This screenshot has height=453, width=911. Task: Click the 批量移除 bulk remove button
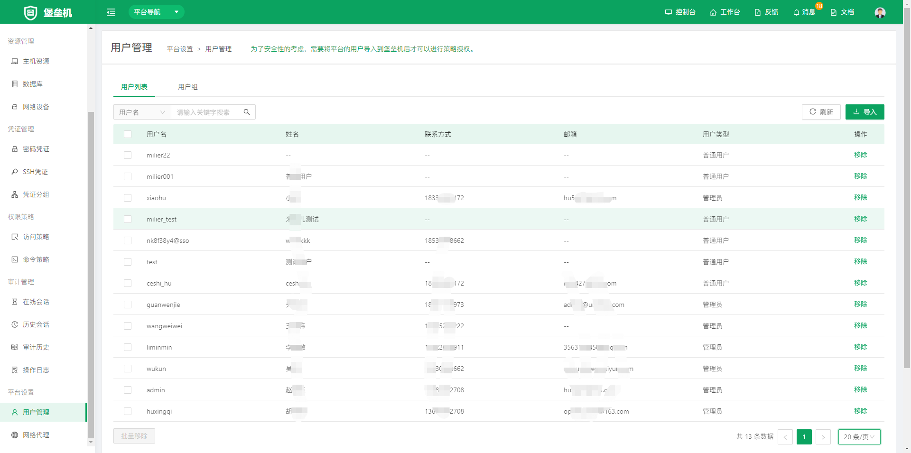point(134,436)
